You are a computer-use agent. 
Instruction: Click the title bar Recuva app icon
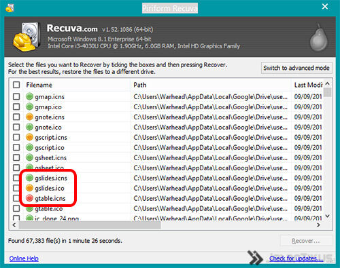[10, 8]
